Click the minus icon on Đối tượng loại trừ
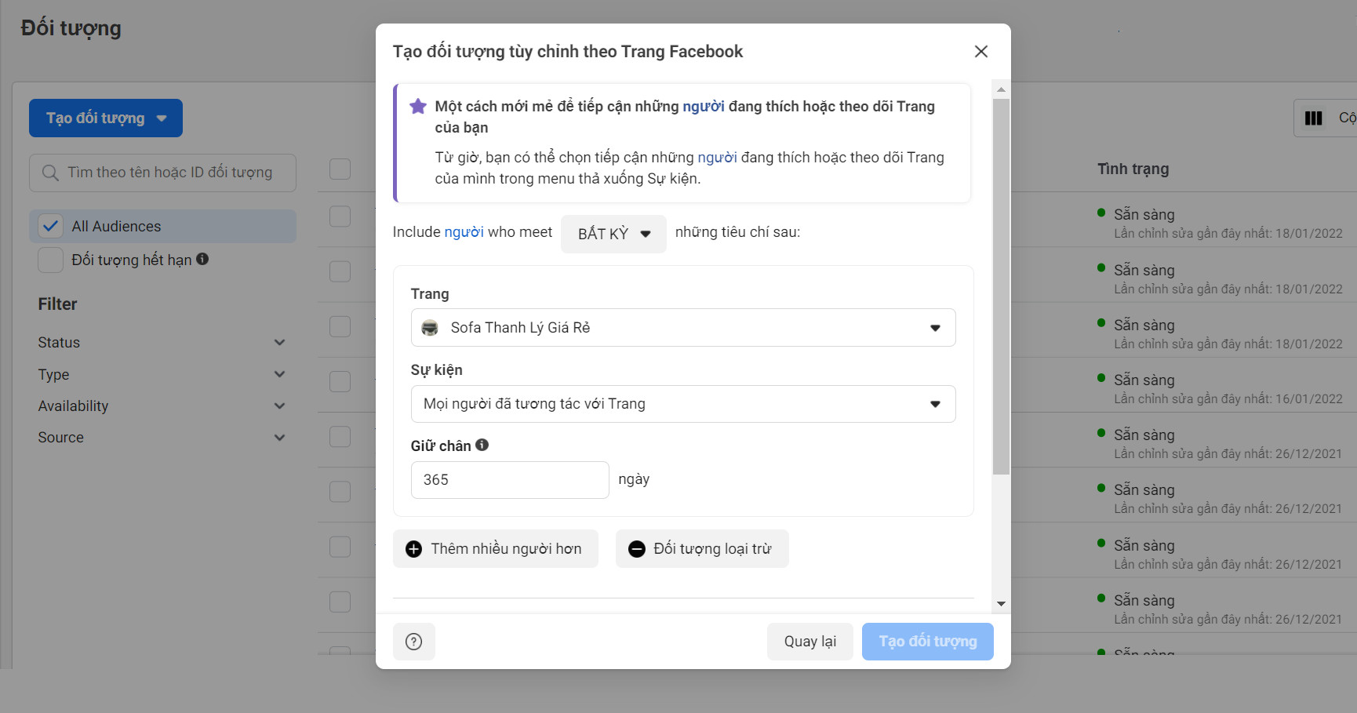 (637, 549)
